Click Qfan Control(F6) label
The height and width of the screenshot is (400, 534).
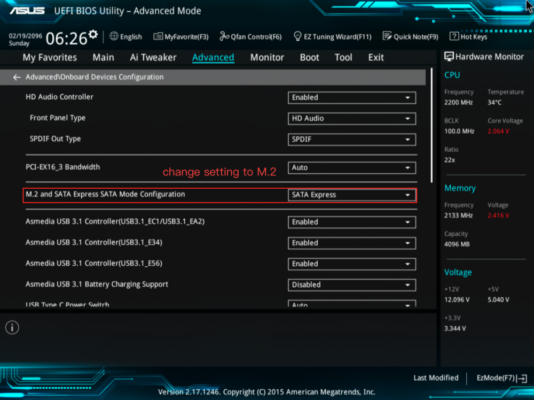pos(256,37)
